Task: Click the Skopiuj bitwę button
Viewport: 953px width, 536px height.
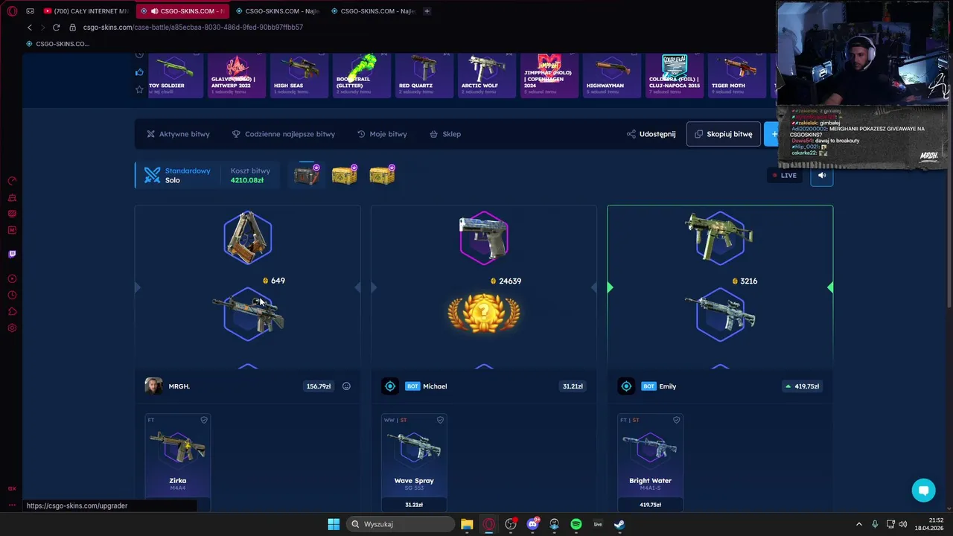Action: [x=723, y=134]
